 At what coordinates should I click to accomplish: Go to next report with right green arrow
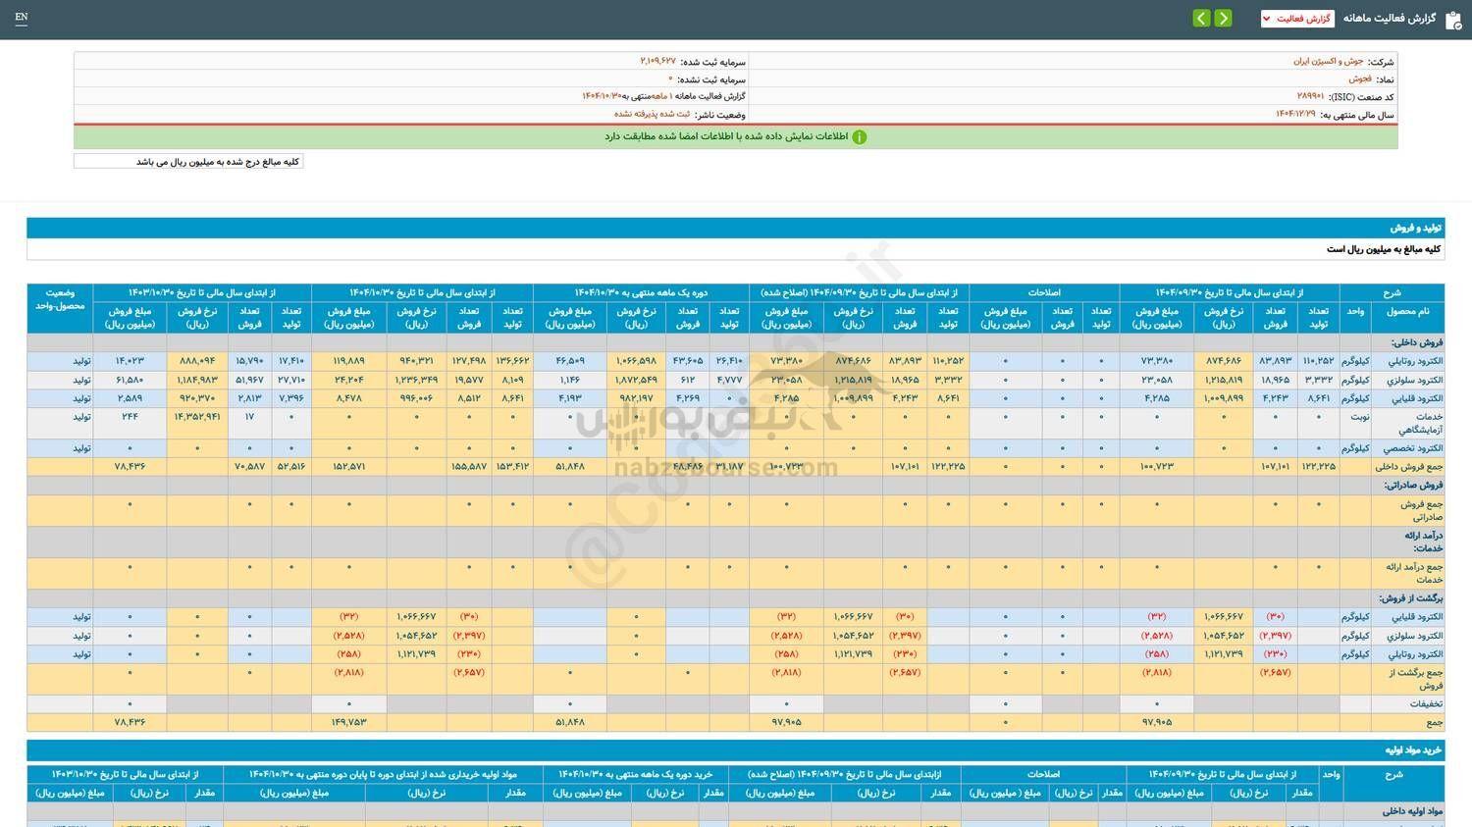(x=1223, y=19)
